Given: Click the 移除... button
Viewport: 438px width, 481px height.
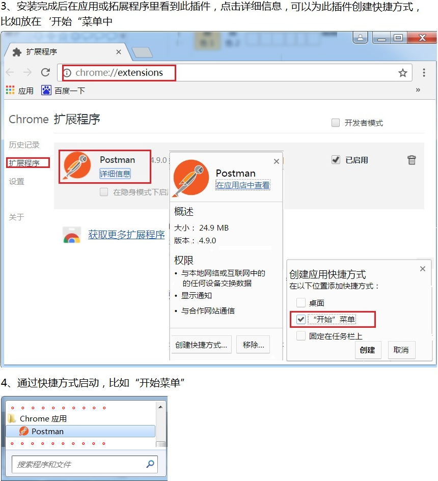Looking at the screenshot, I should click(x=253, y=345).
